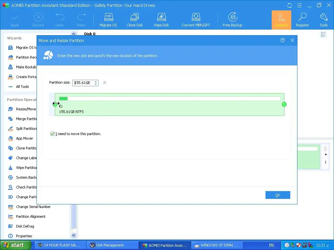Open the Windows start button
Viewport: 334px width, 250px height.
15,245
